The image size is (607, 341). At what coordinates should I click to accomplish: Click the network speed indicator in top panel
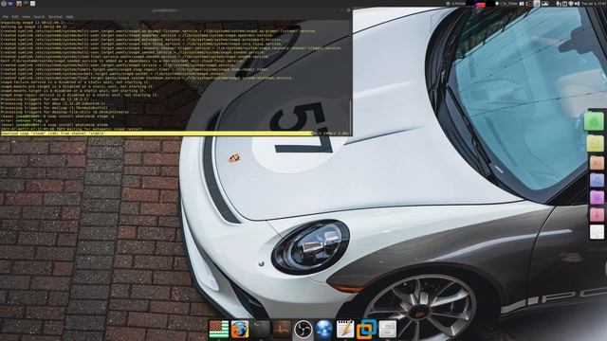(455, 4)
